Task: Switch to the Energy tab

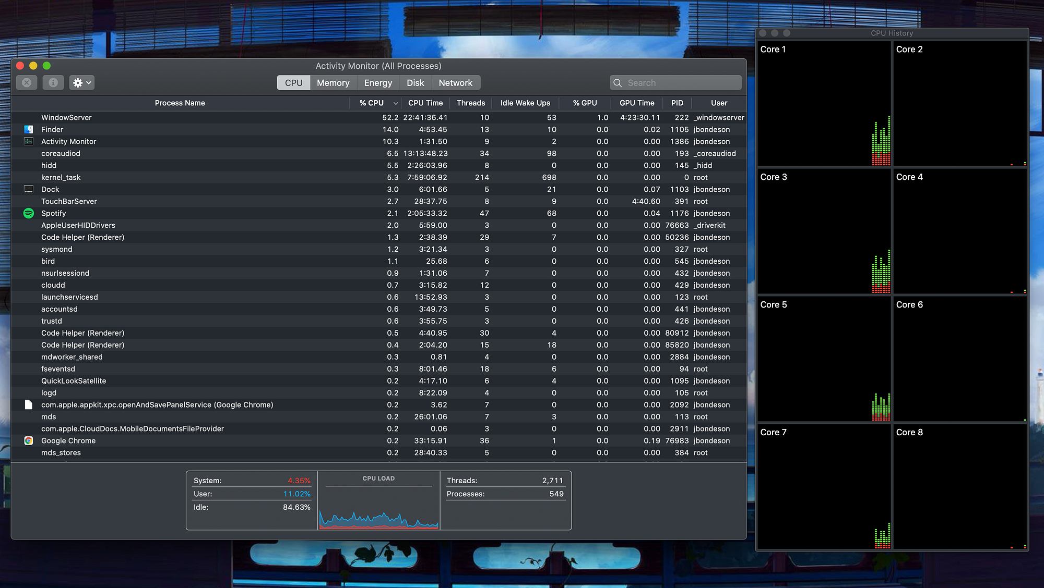Action: [378, 83]
